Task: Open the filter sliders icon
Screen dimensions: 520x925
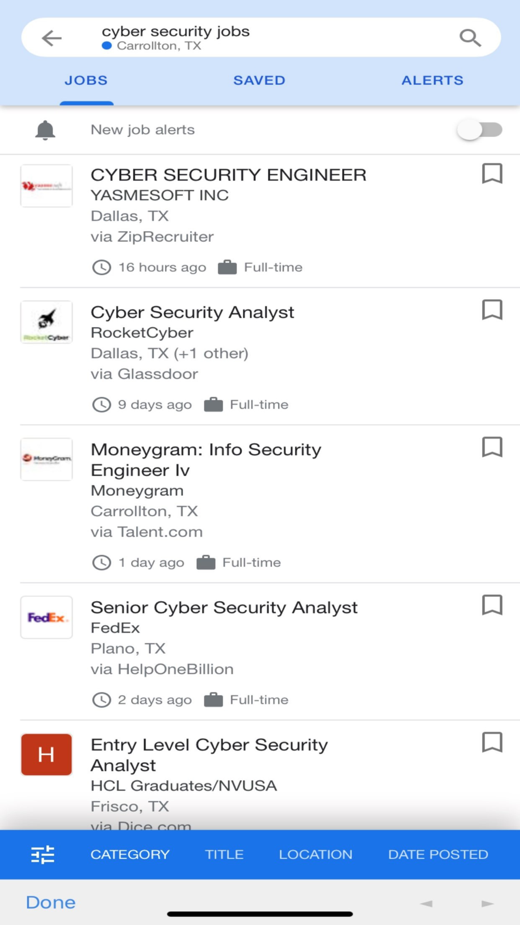Action: point(43,855)
